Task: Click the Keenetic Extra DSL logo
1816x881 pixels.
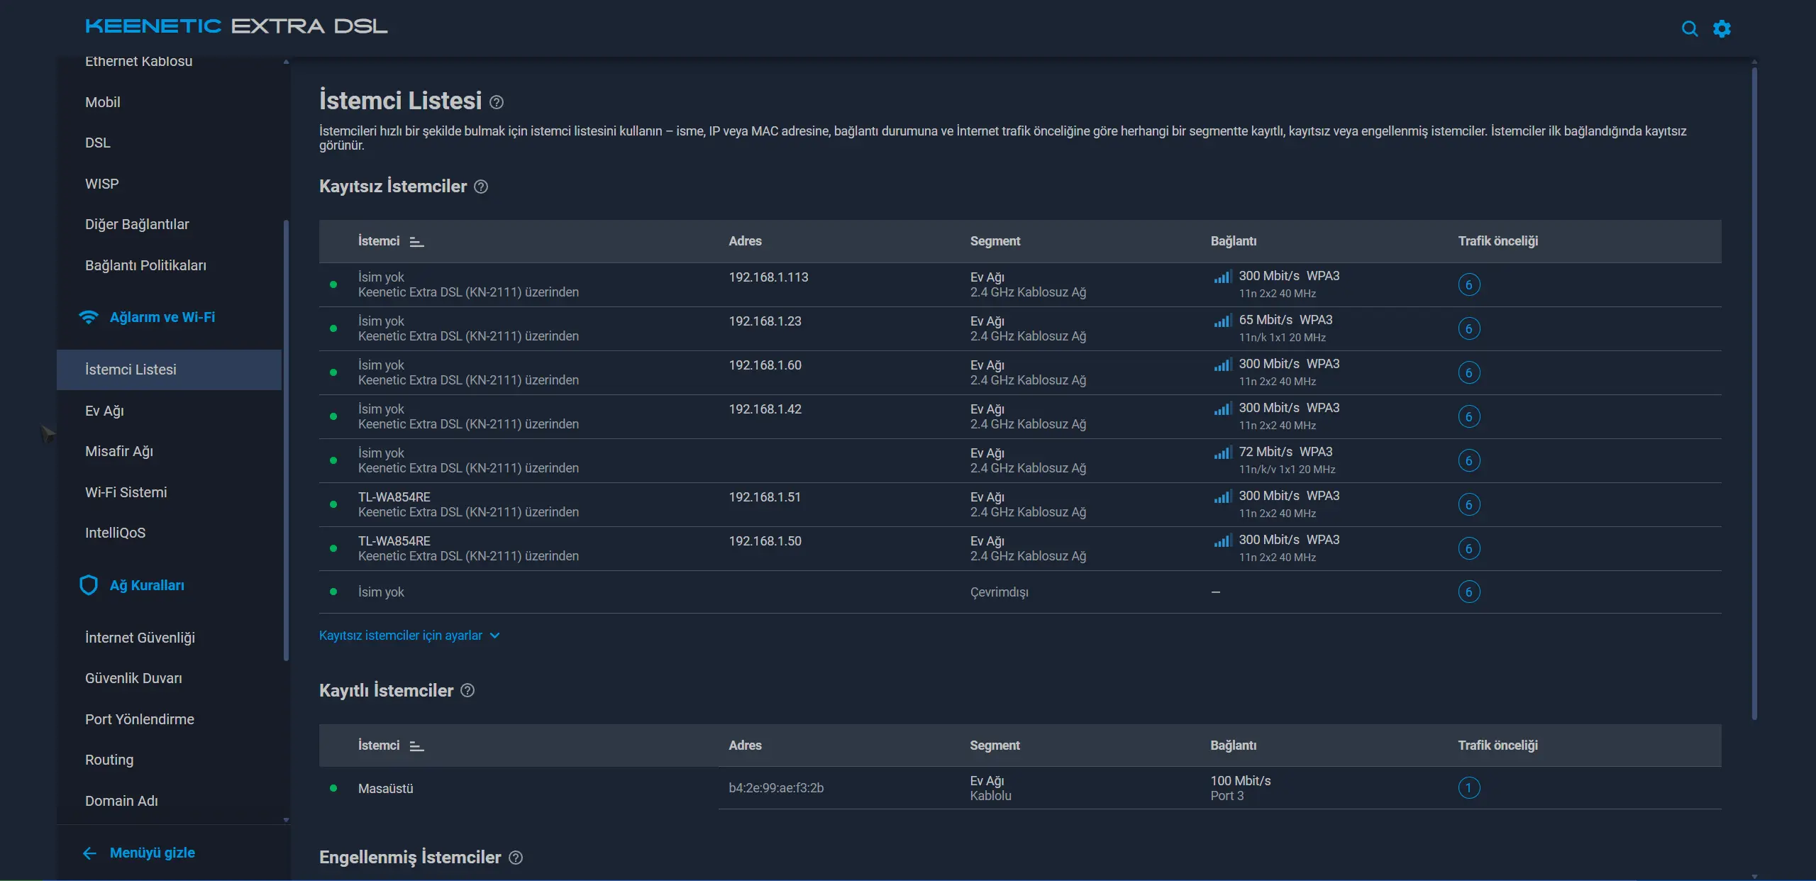Action: click(236, 26)
